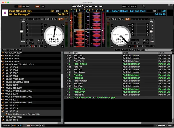Toggle the Auto playback button
This screenshot has width=174, height=128.
click(37, 6)
